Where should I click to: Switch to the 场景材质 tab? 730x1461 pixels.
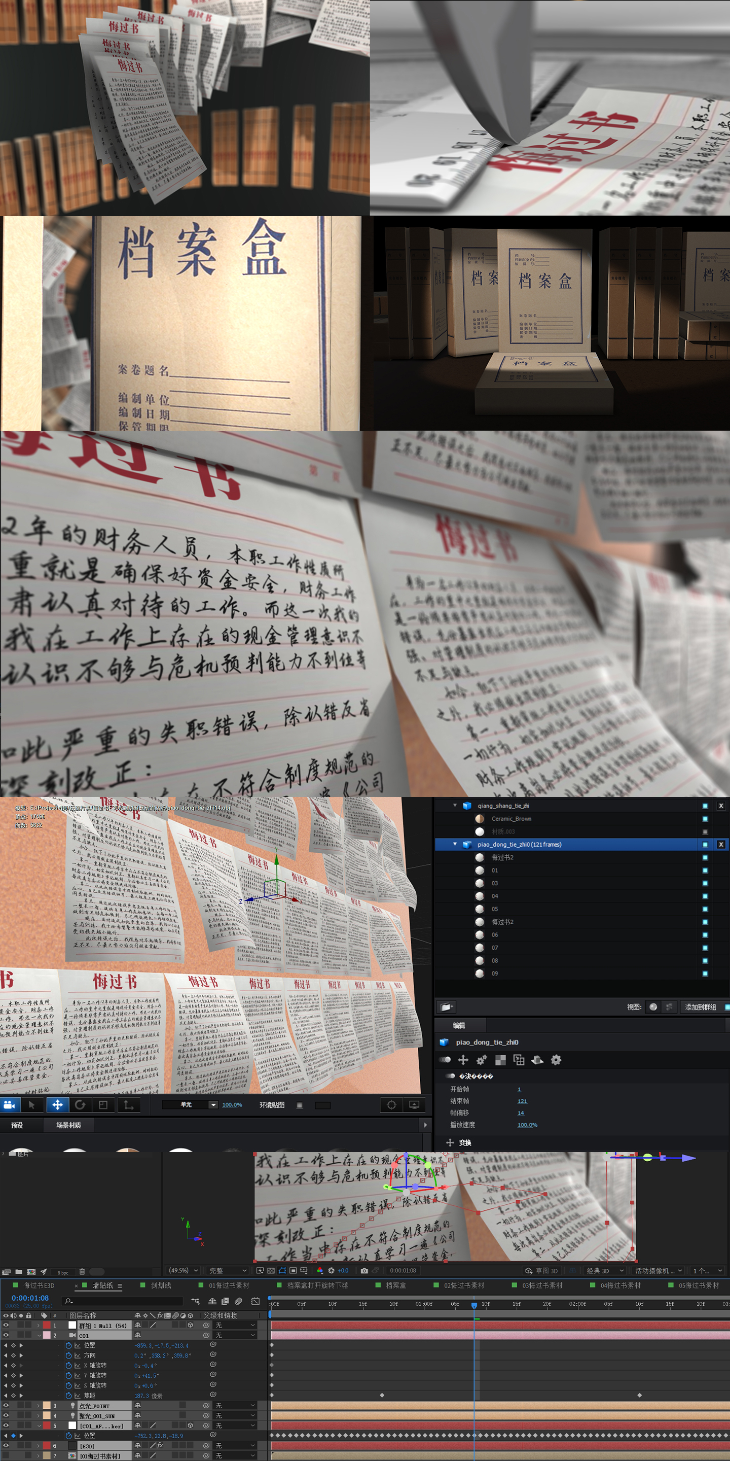(x=68, y=1125)
